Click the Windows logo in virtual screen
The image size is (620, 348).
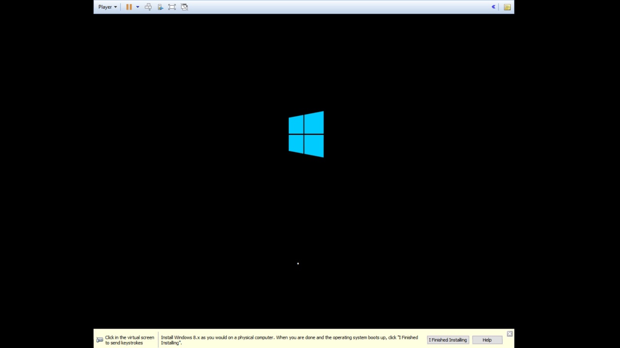pos(306,134)
